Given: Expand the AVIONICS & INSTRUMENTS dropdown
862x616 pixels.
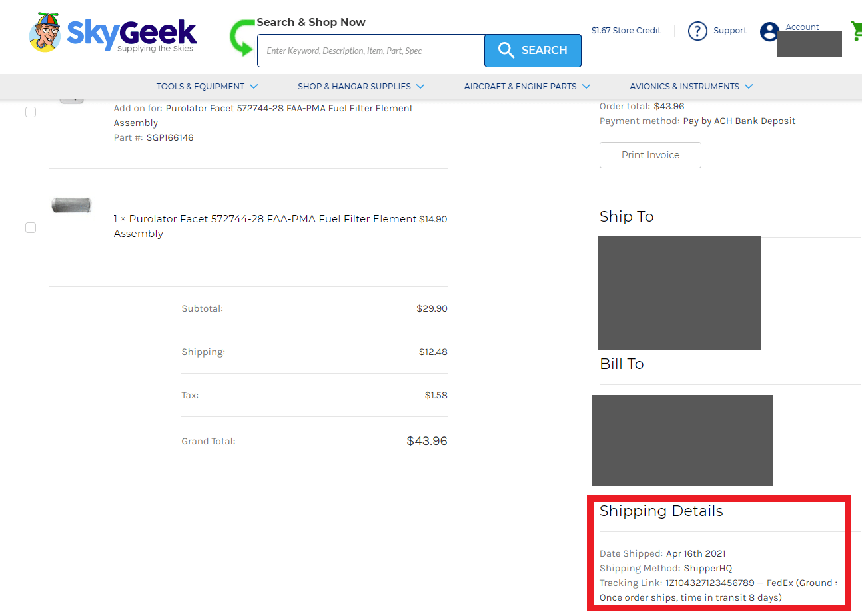Looking at the screenshot, I should tap(749, 86).
